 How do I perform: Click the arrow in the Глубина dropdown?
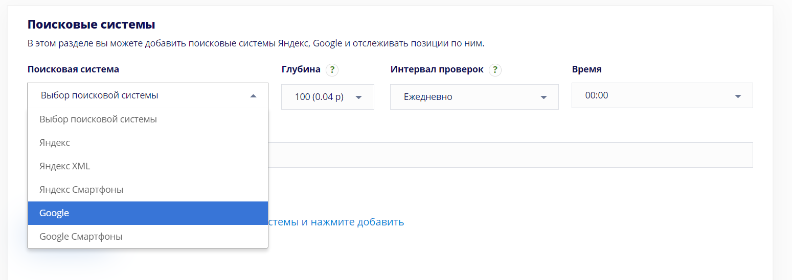pos(358,97)
